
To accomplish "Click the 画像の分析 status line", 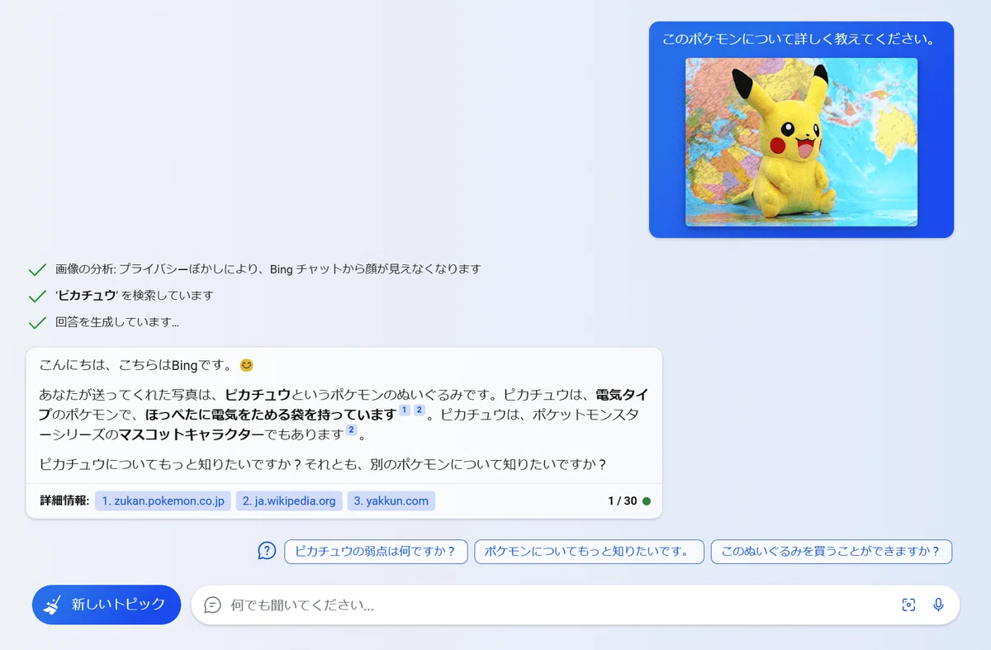I will click(268, 269).
